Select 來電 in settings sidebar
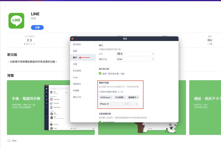 (x=83, y=64)
